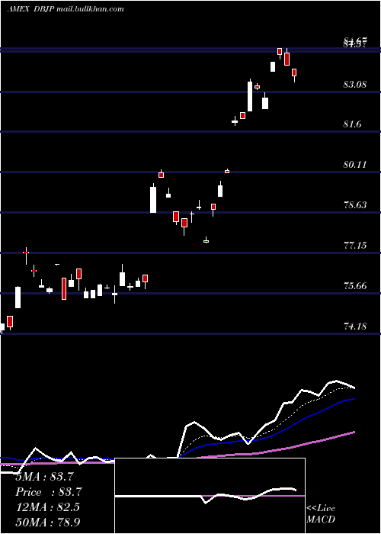Select the 80.11 price level label
Viewport: 381px width, 534px height.
click(x=355, y=165)
